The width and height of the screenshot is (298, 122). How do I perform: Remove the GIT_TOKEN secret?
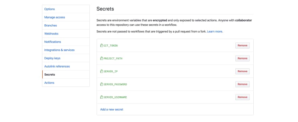click(242, 46)
